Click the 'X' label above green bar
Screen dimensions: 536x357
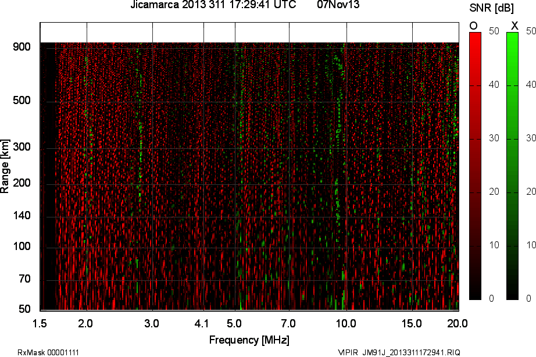(514, 26)
